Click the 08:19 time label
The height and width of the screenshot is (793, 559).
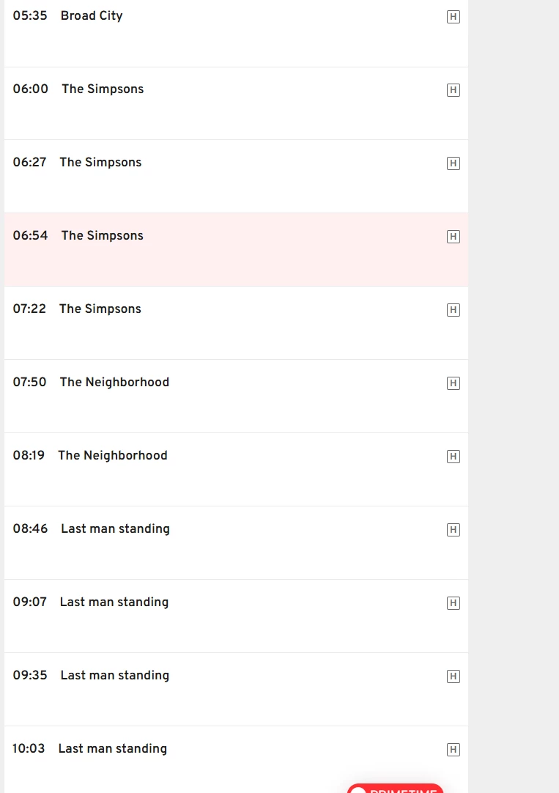point(29,456)
